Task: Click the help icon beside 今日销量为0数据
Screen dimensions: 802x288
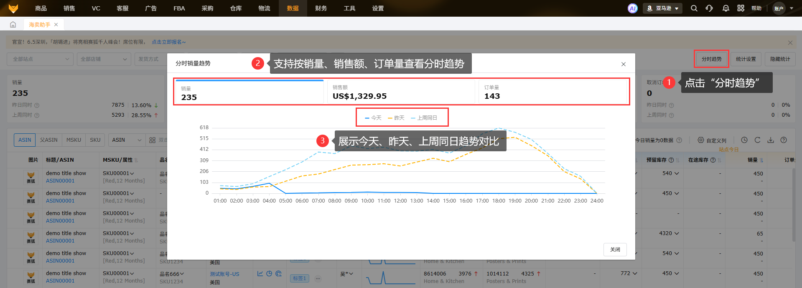Action: [679, 140]
